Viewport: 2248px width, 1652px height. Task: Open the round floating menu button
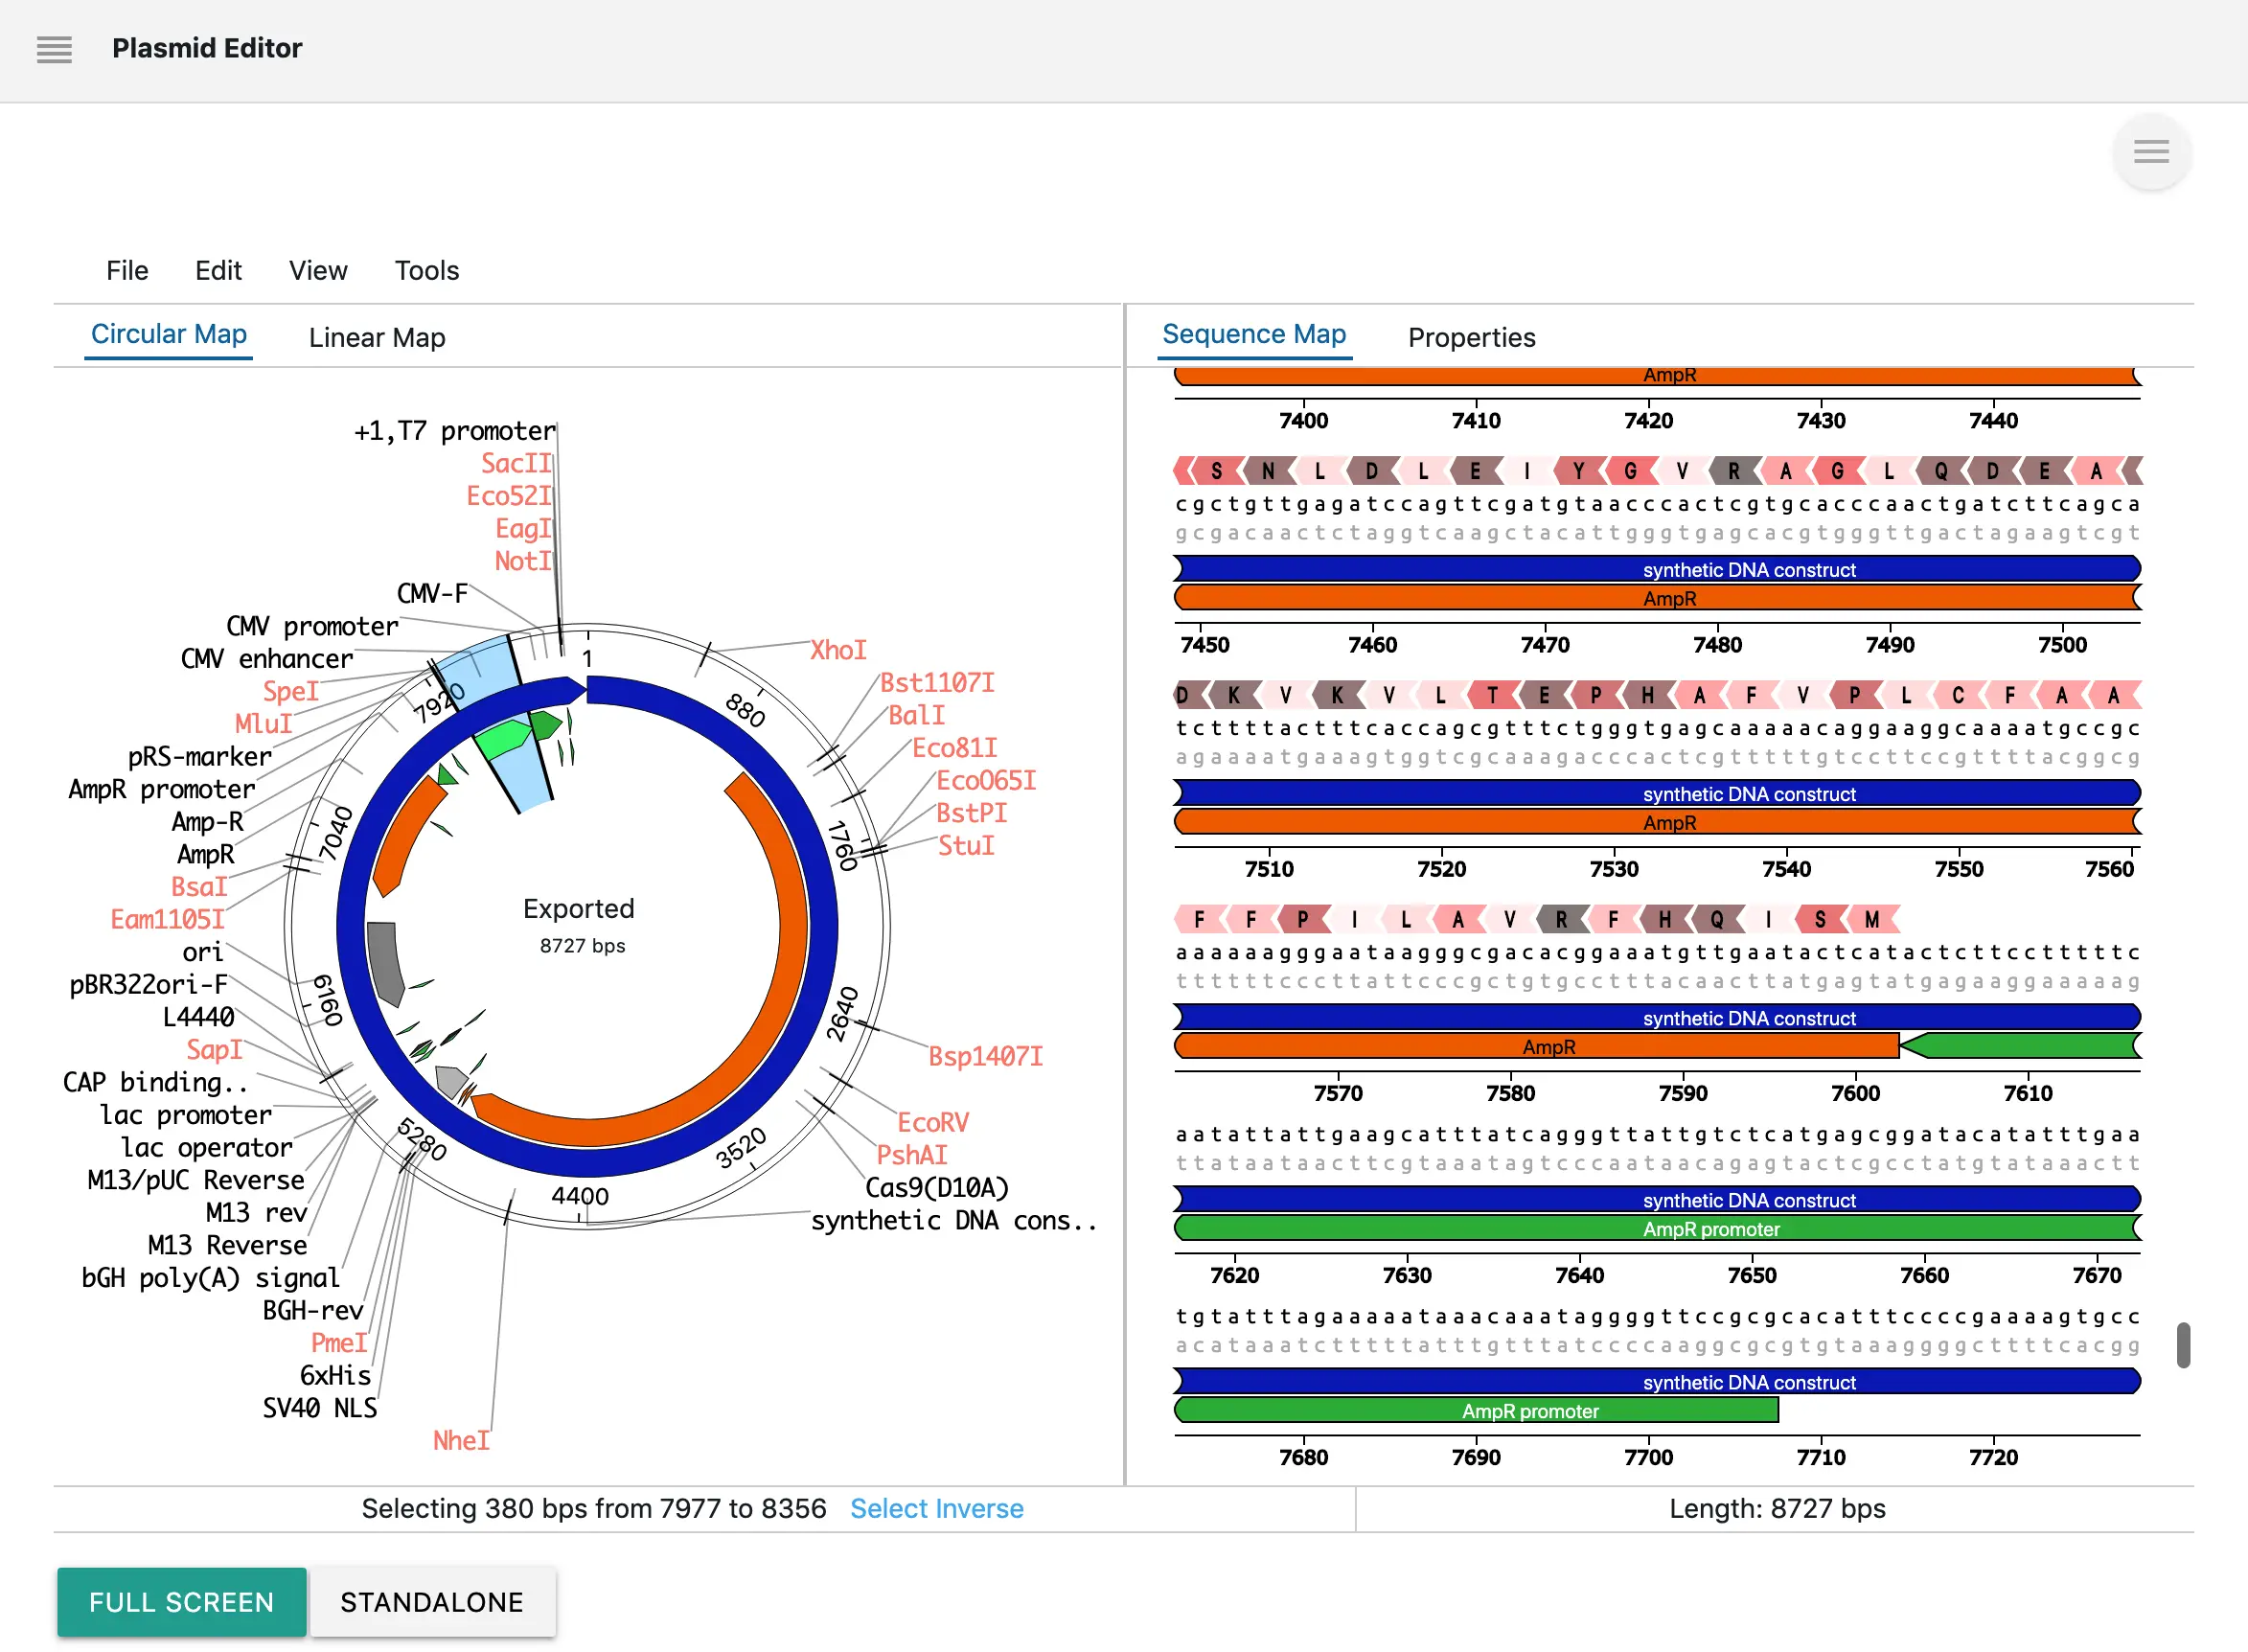pyautogui.click(x=2151, y=152)
